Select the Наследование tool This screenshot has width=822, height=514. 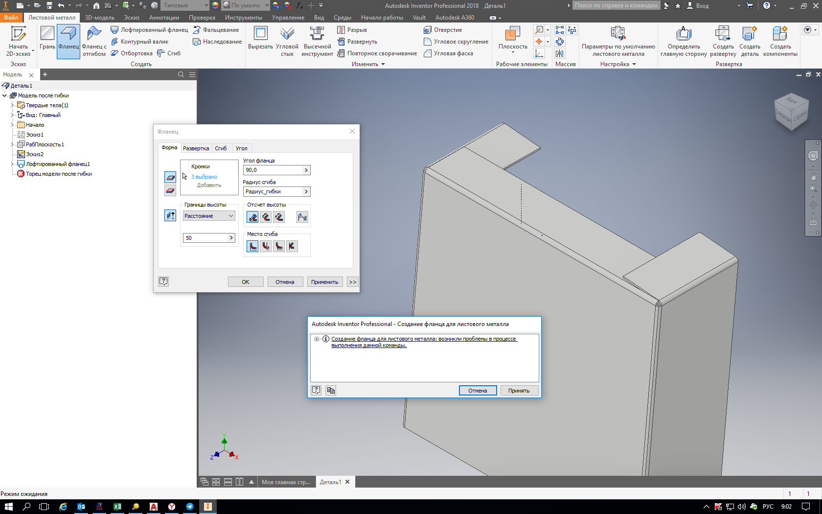coord(217,42)
